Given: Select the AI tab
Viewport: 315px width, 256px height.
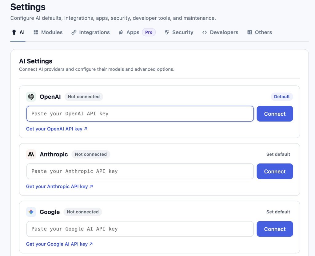Looking at the screenshot, I should (x=18, y=32).
